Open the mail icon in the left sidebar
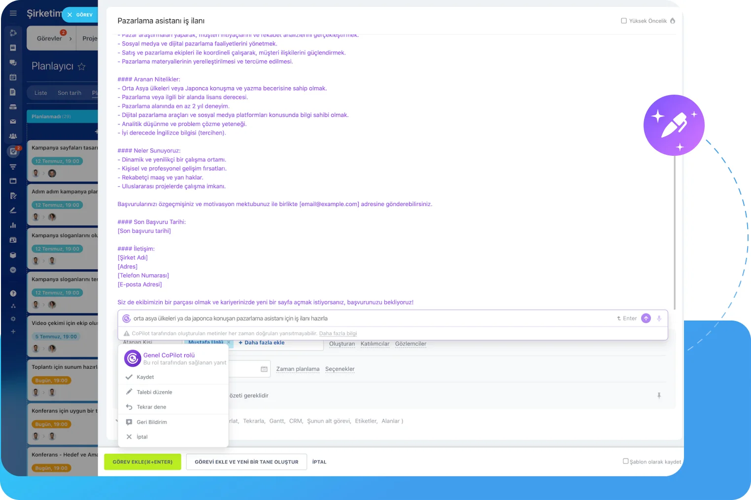751x500 pixels. pyautogui.click(x=13, y=122)
